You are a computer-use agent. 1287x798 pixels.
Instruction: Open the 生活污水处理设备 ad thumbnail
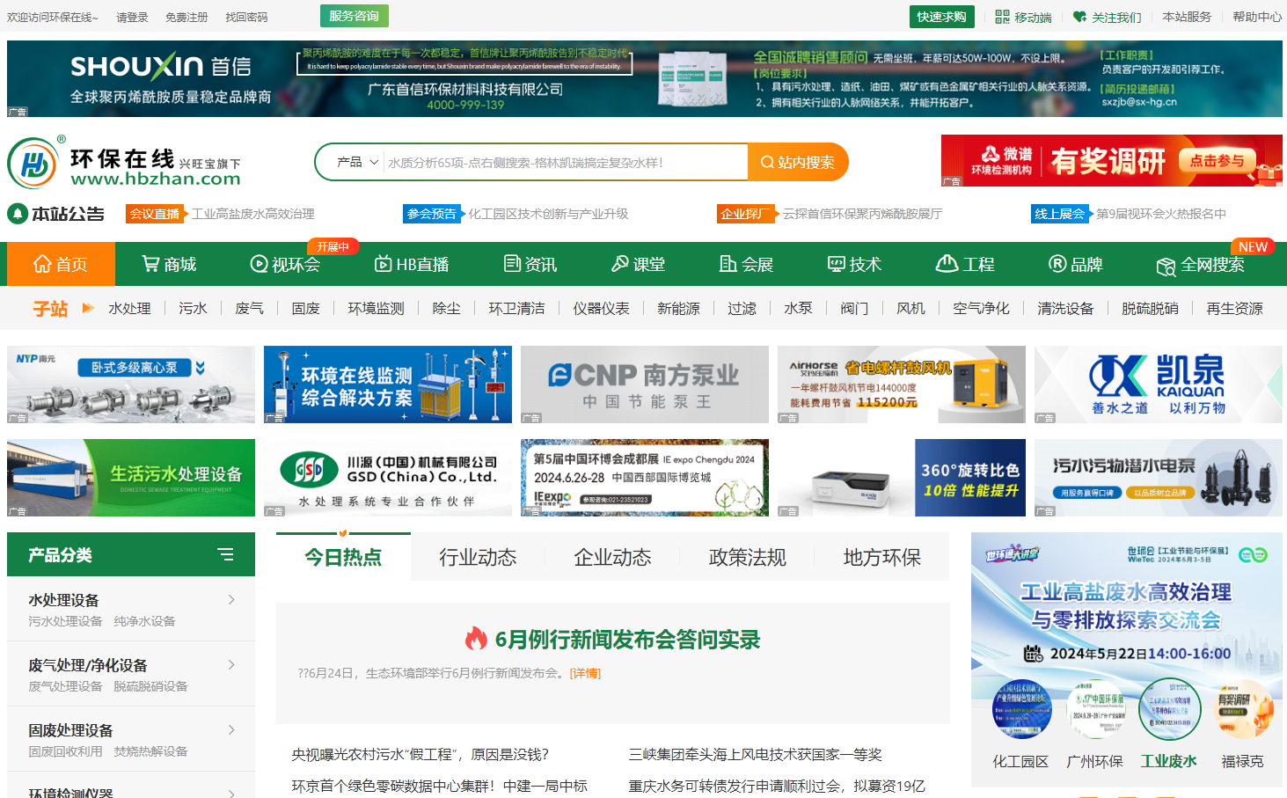tap(131, 478)
